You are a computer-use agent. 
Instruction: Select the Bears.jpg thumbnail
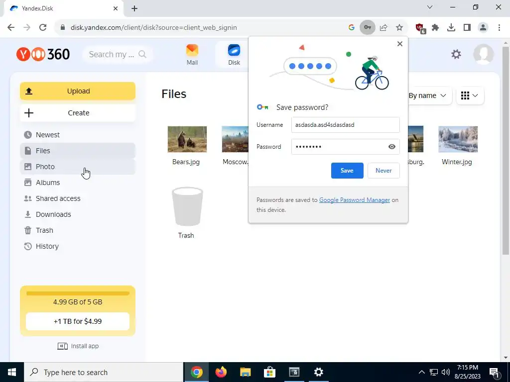click(x=187, y=139)
